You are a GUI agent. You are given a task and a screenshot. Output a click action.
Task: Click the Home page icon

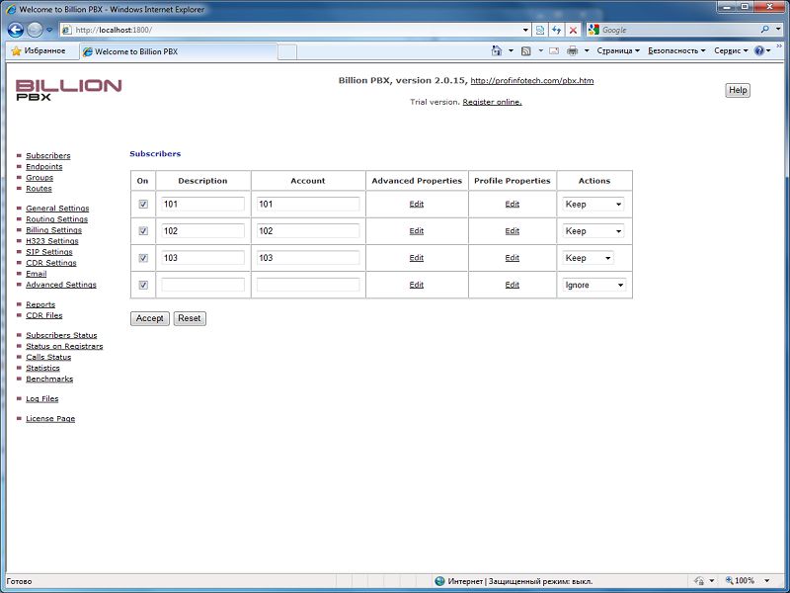pyautogui.click(x=497, y=51)
